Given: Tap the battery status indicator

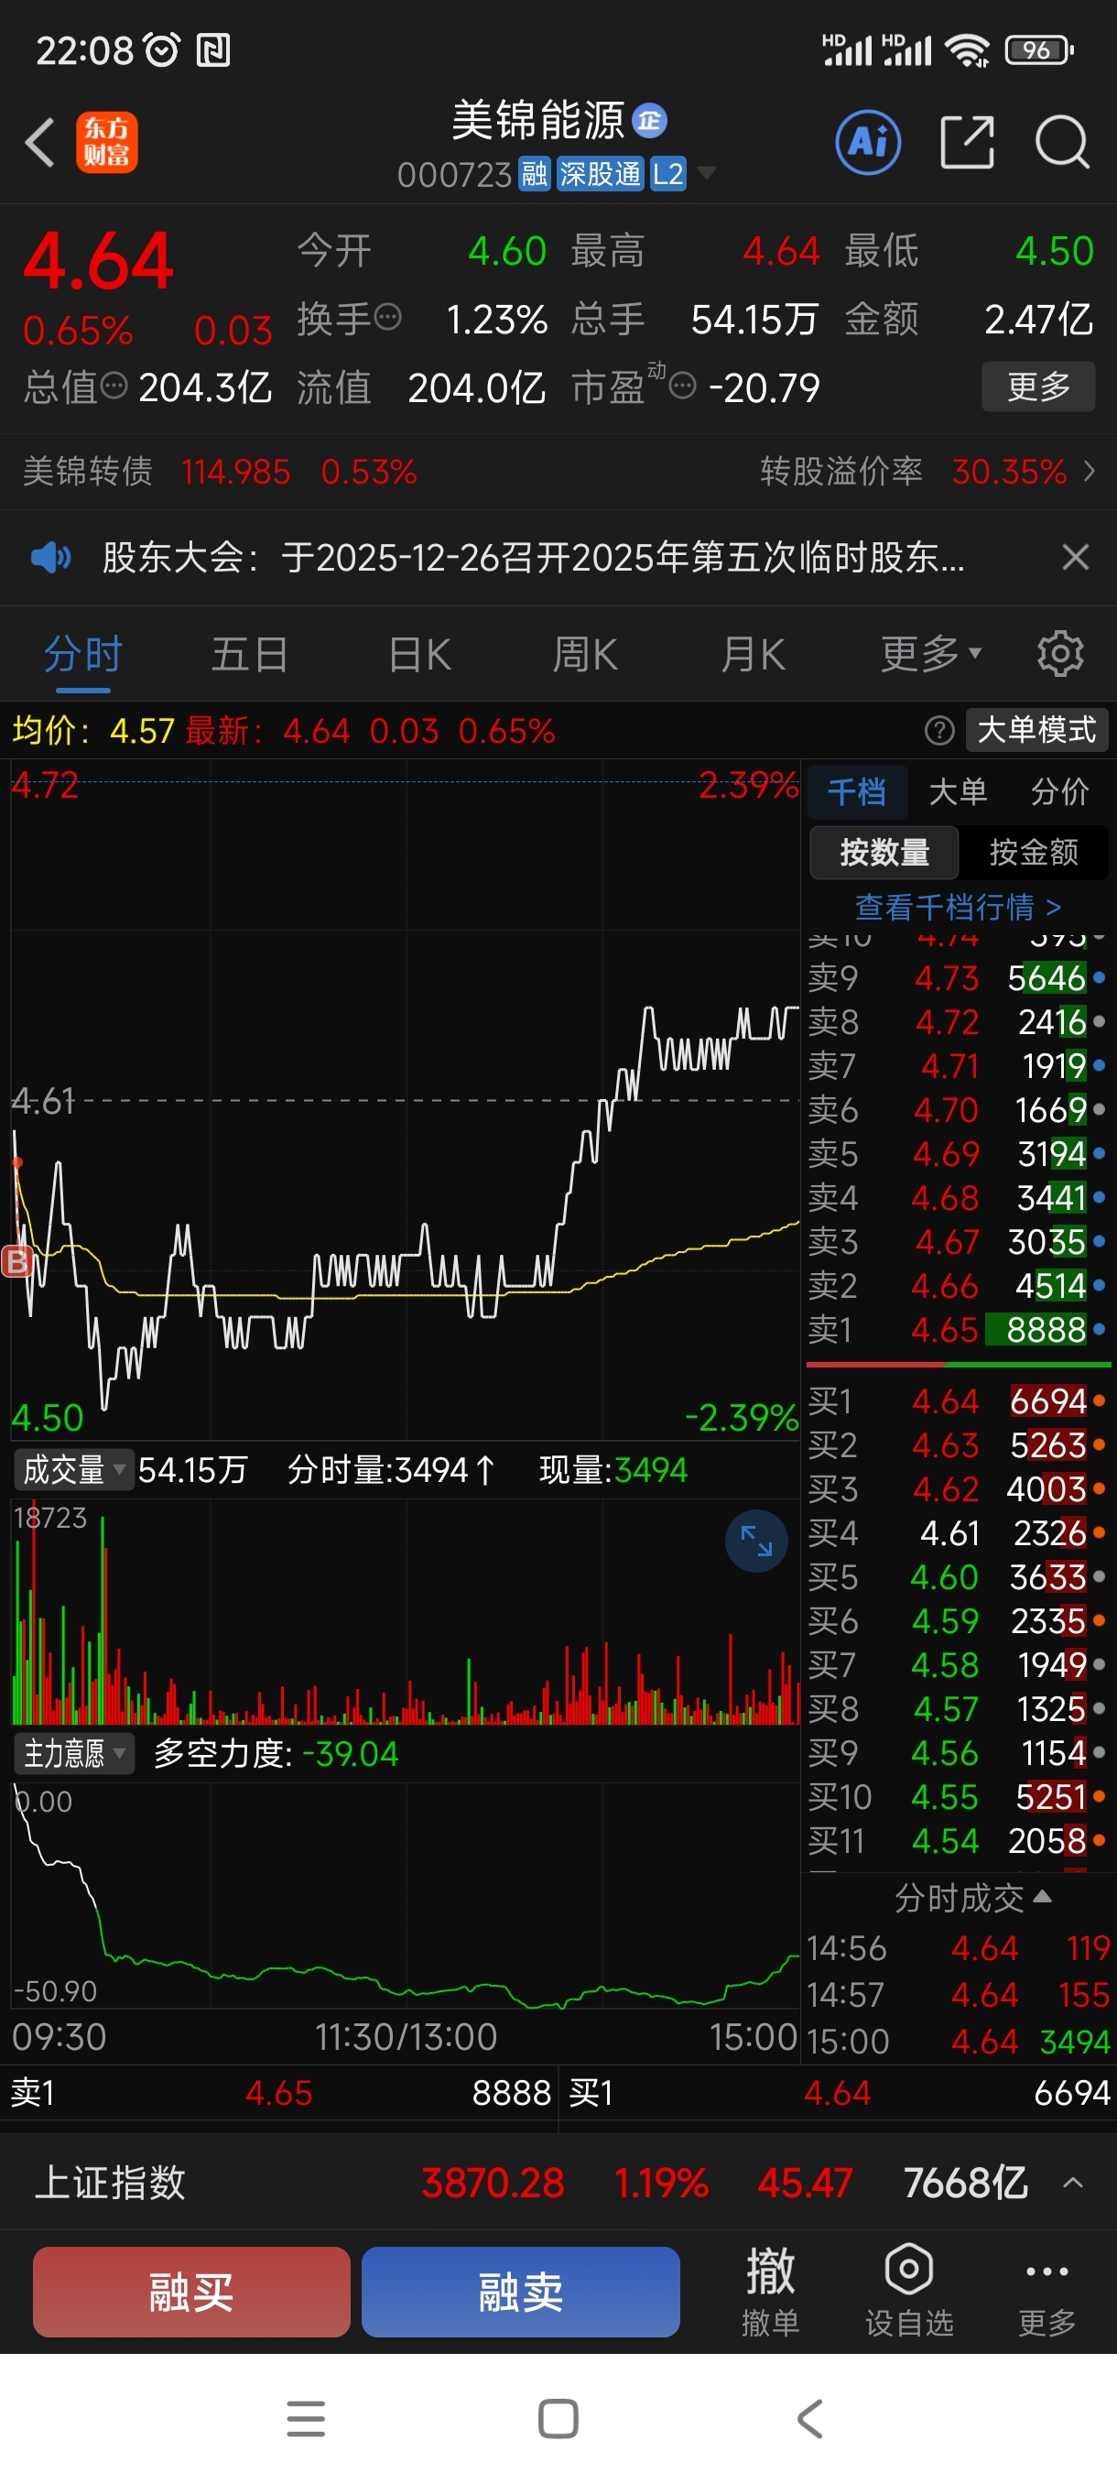Looking at the screenshot, I should tap(1038, 49).
